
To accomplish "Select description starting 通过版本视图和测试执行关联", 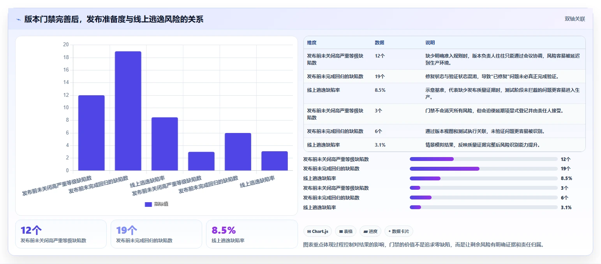I will click(x=485, y=131).
